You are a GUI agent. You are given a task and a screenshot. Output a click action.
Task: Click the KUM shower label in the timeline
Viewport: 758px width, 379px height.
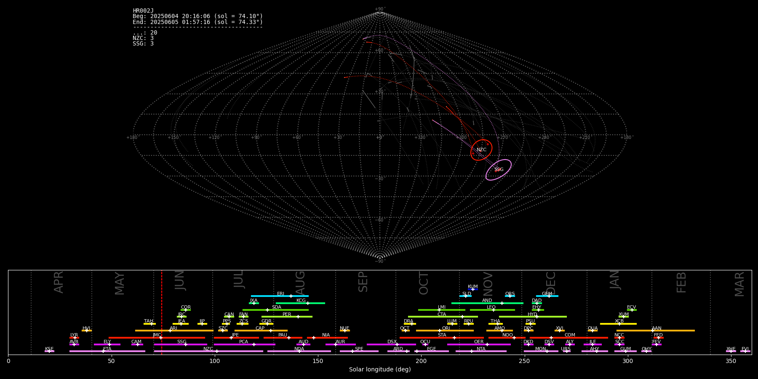pyautogui.click(x=472, y=287)
